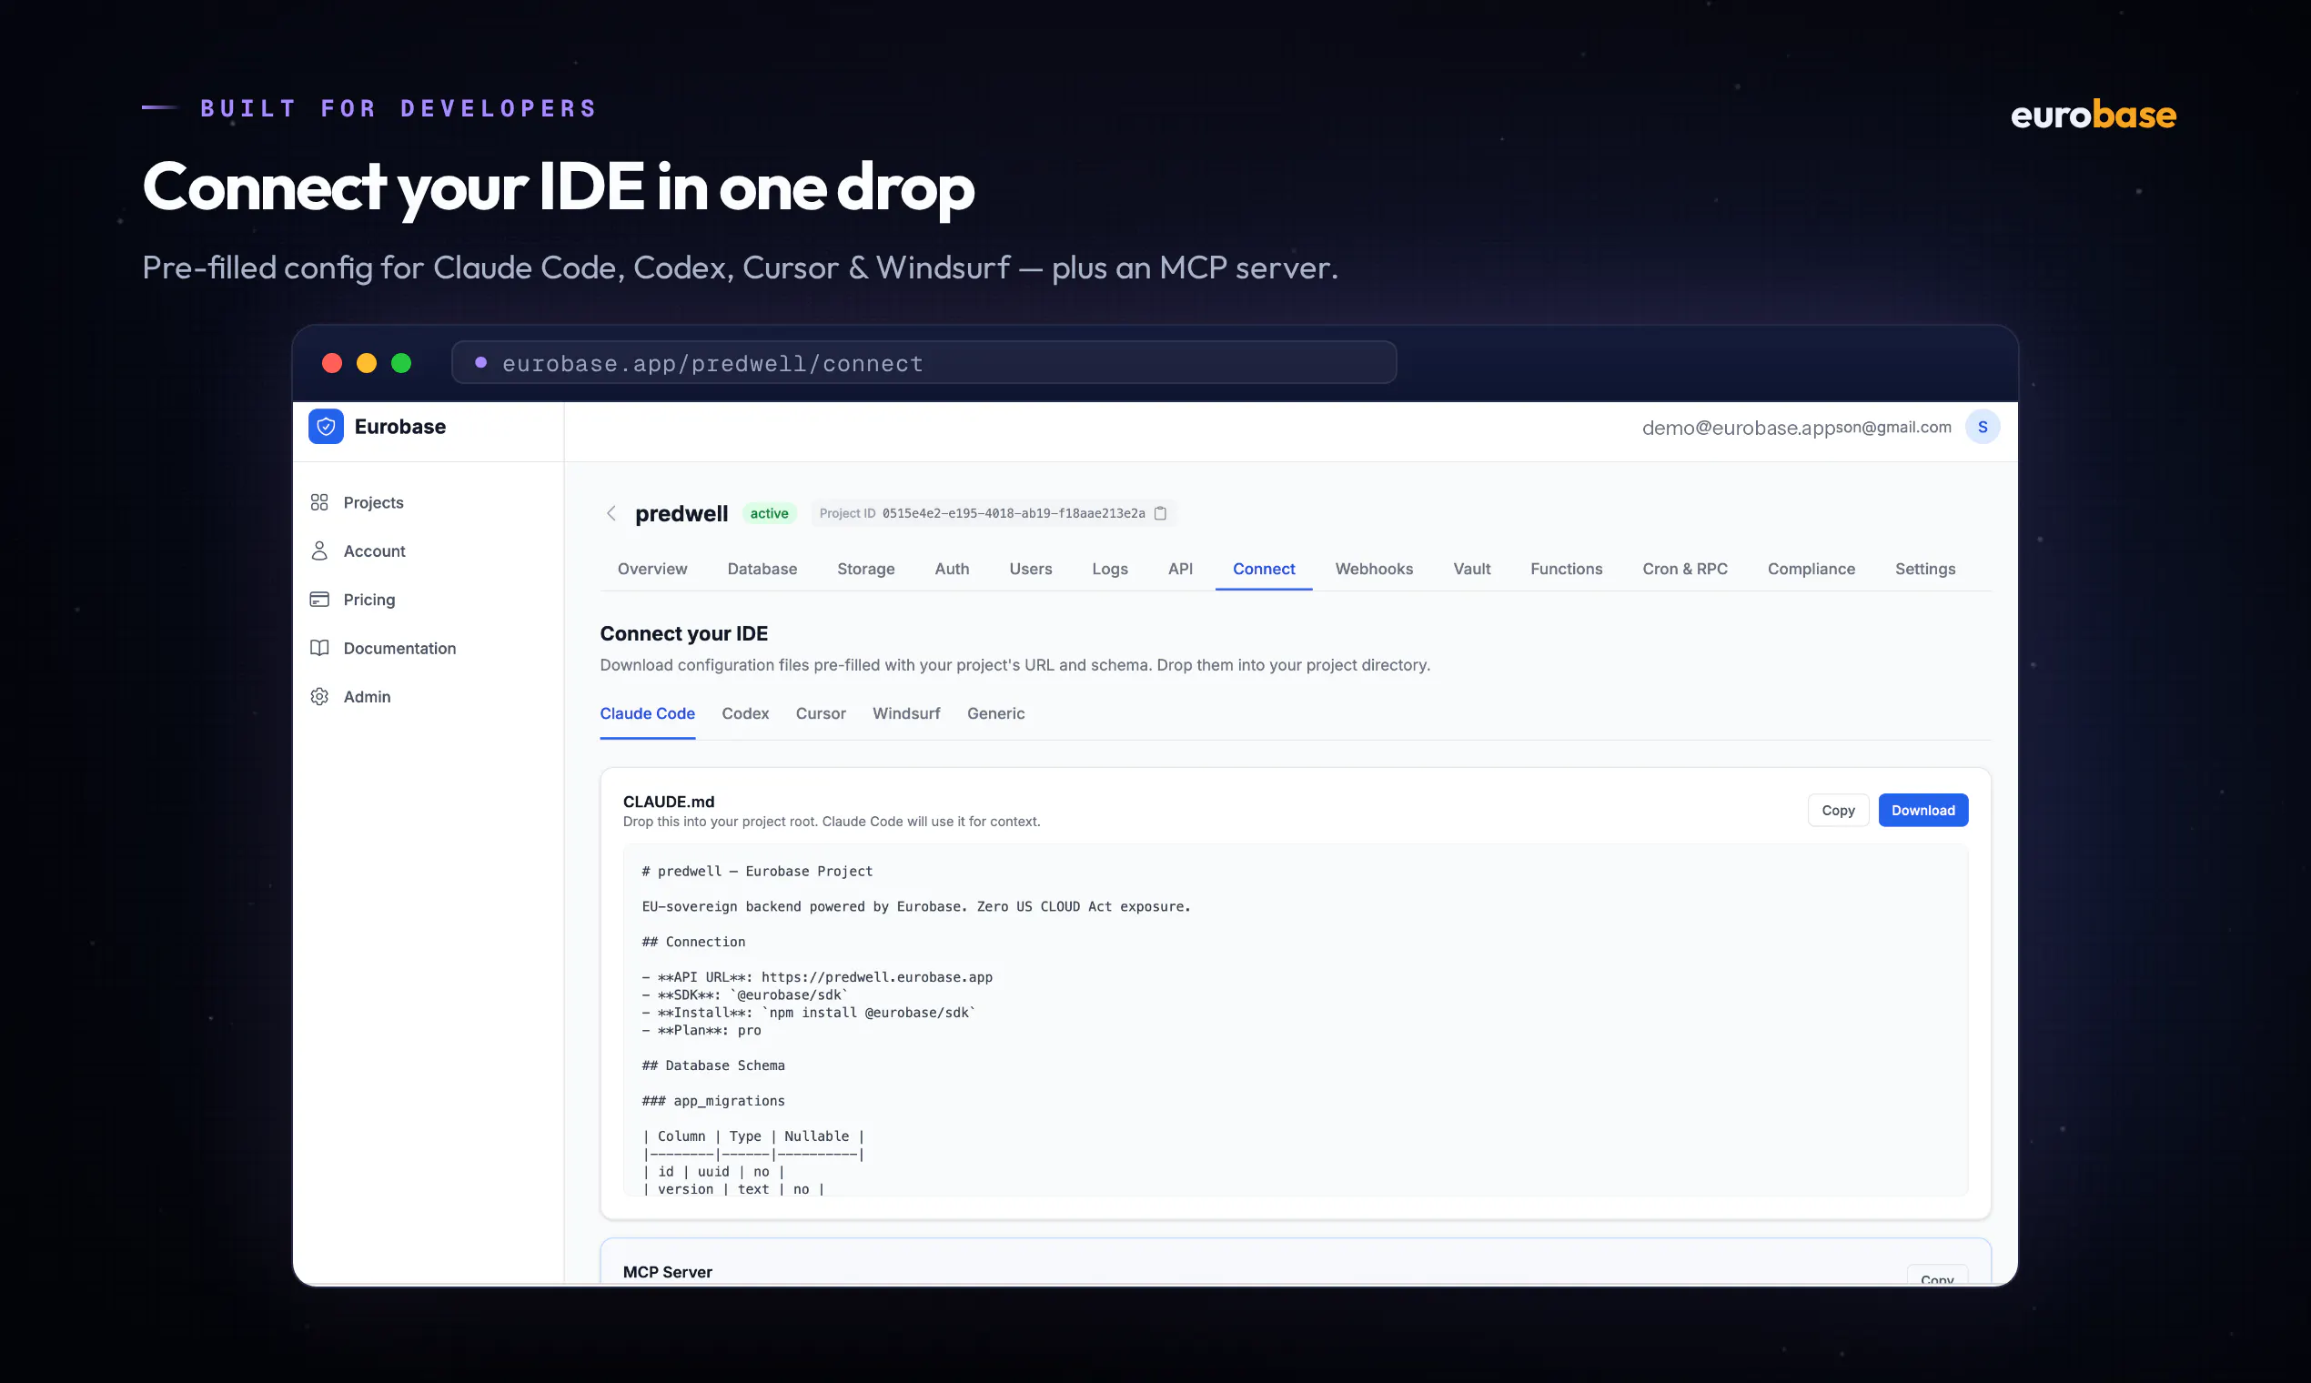Click the Eurobase brand name in sidebar
Viewport: 2311px width, 1383px height.
[399, 427]
